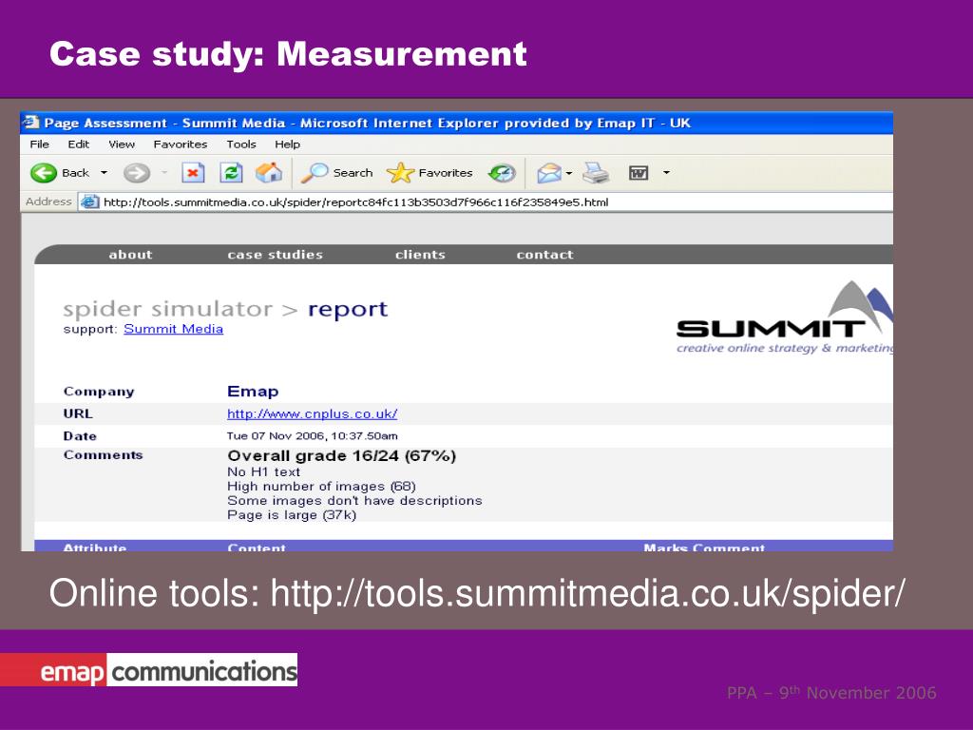The width and height of the screenshot is (973, 730).
Task: Open the case studies navigation tab
Action: 275,255
